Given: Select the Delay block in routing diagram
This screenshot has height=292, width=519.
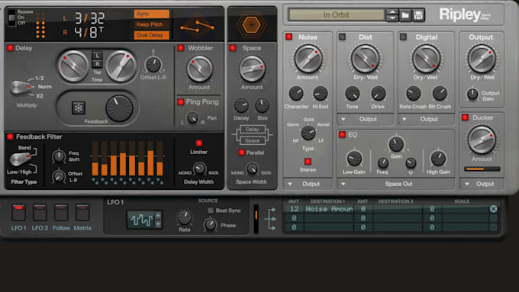Looking at the screenshot, I should [x=252, y=130].
